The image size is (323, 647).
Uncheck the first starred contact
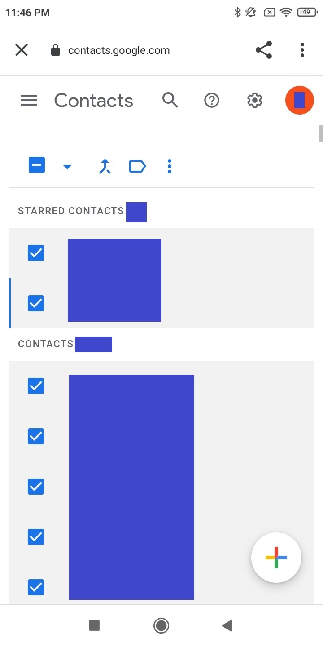pyautogui.click(x=36, y=253)
